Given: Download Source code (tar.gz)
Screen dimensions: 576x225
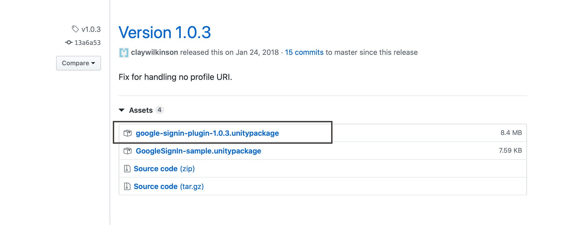Looking at the screenshot, I should click(169, 186).
